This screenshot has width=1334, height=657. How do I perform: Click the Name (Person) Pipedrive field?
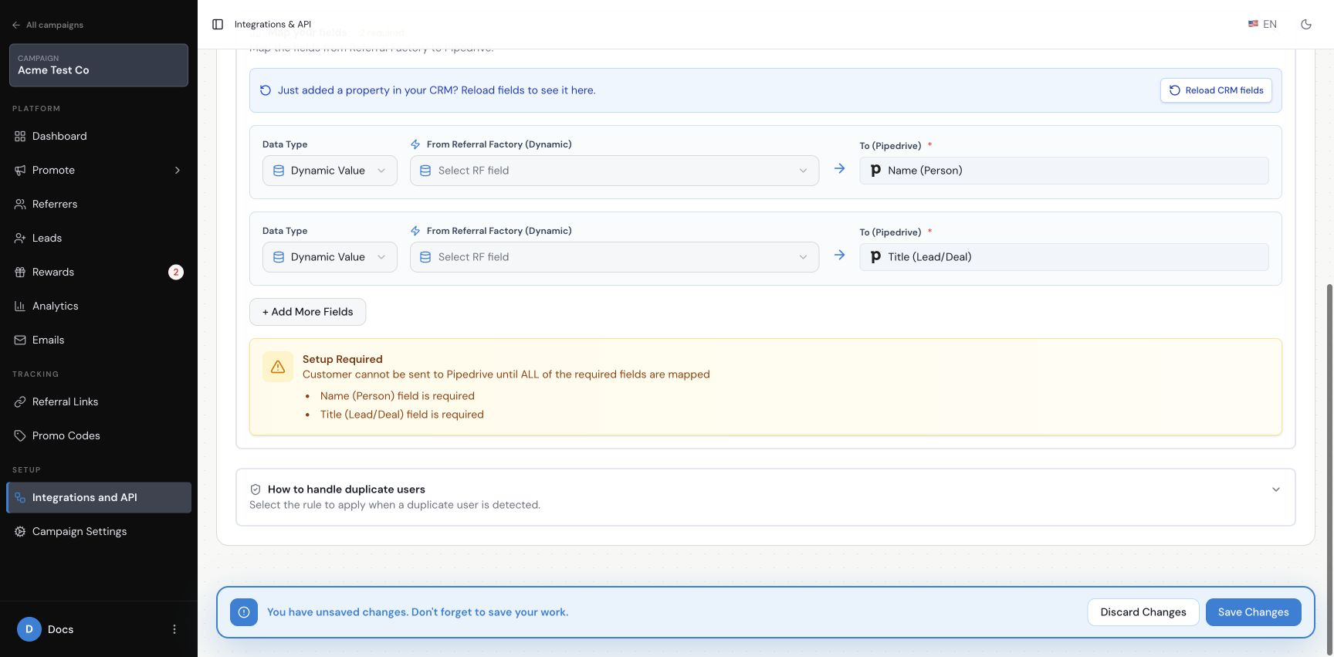1064,171
